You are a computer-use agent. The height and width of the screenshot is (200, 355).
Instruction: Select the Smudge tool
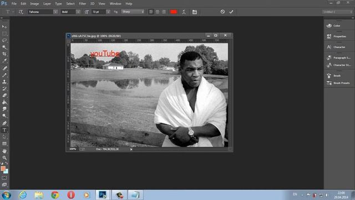tap(4, 109)
